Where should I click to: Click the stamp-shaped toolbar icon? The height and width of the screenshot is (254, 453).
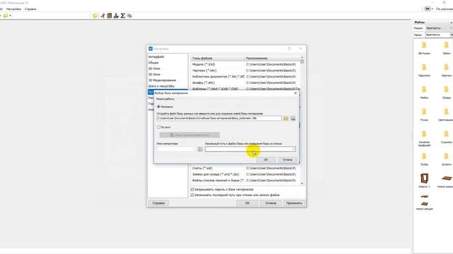[116, 16]
